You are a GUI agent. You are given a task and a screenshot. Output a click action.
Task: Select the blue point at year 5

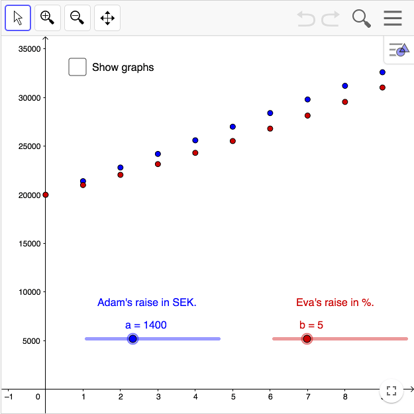[233, 127]
